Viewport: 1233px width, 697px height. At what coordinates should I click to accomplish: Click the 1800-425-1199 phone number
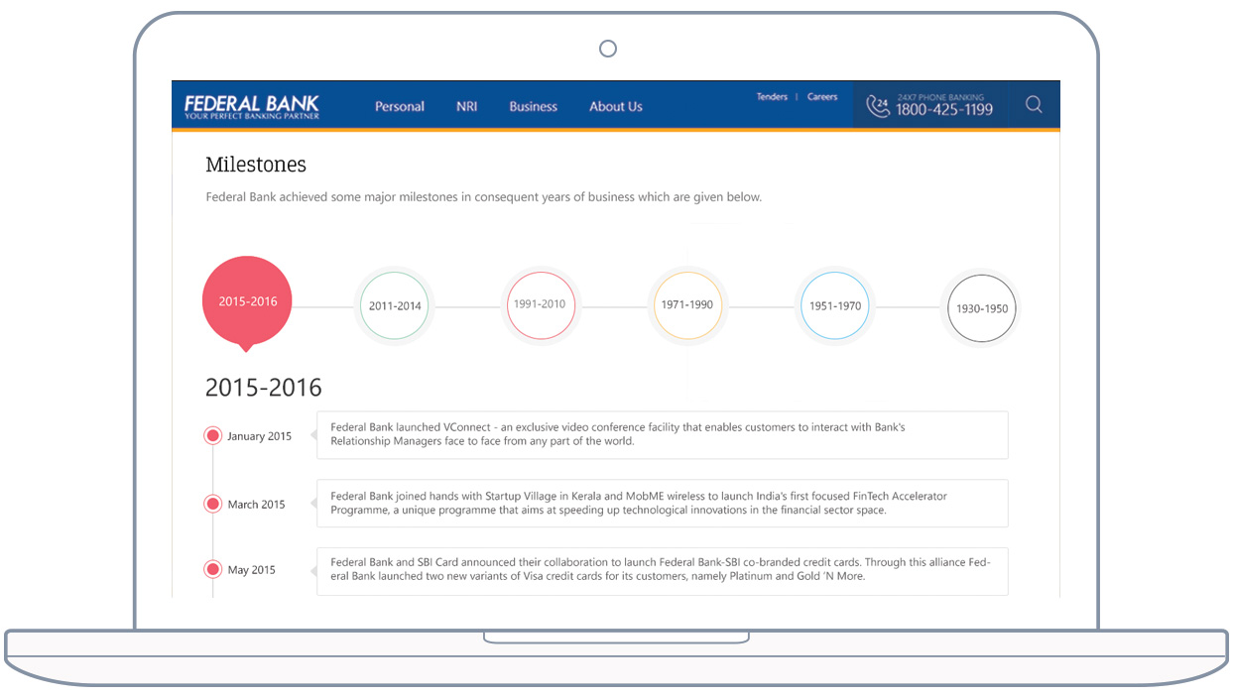943,110
